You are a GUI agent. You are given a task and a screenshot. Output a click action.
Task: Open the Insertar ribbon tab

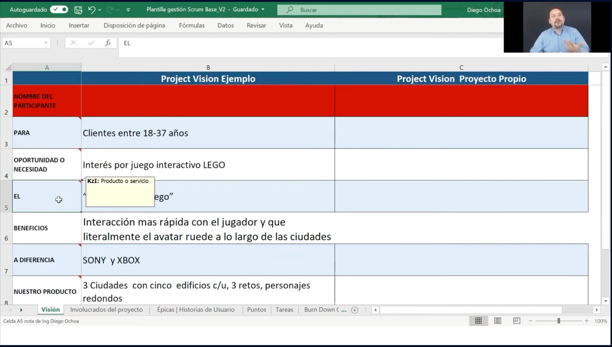pyautogui.click(x=79, y=26)
